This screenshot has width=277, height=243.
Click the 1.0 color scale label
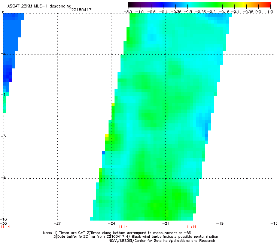270,12
